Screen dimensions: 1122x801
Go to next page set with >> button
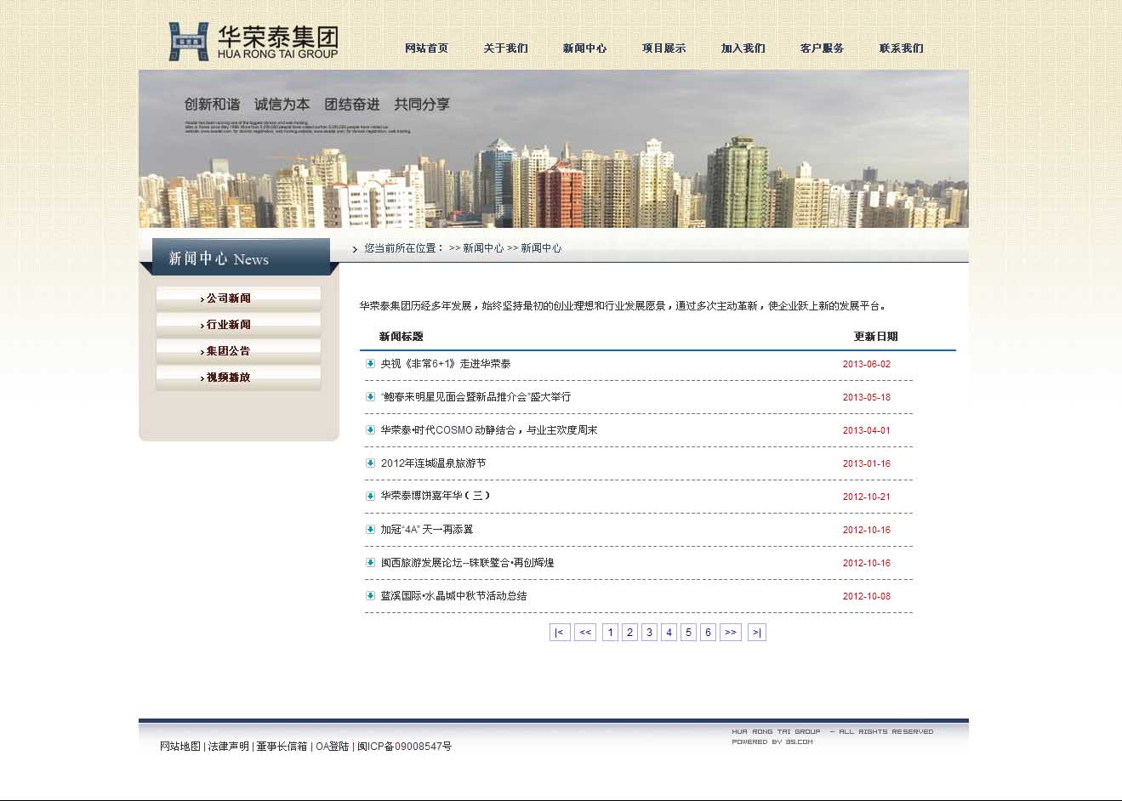(x=731, y=633)
